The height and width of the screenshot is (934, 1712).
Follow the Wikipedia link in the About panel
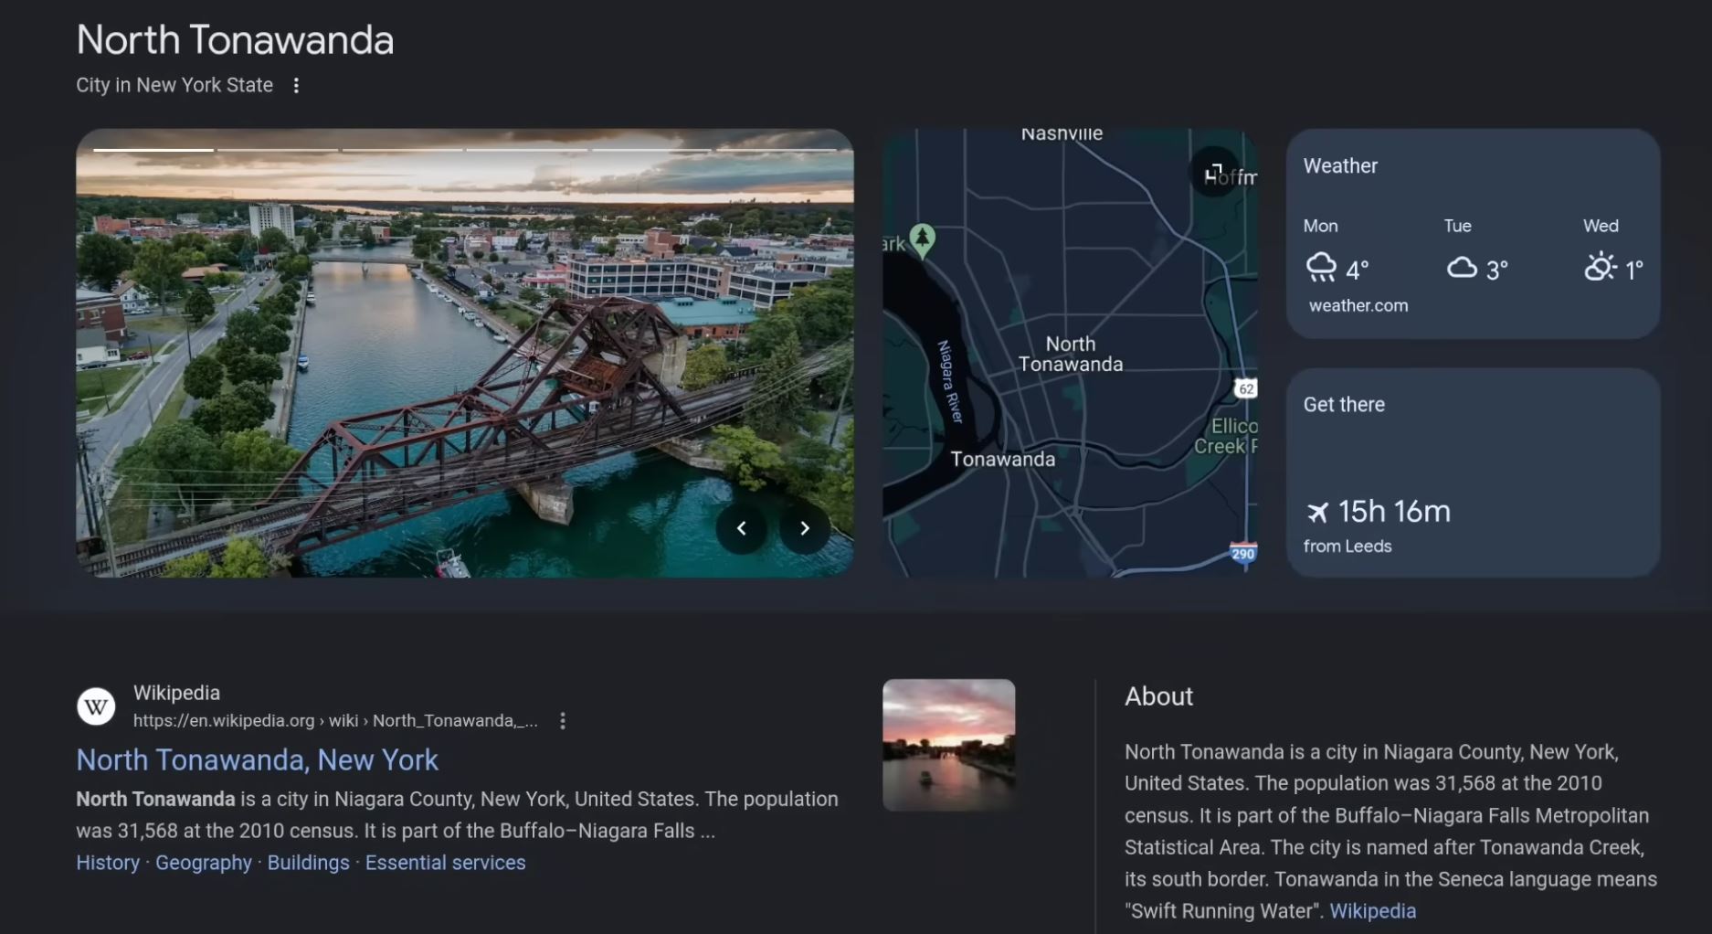(x=1372, y=911)
